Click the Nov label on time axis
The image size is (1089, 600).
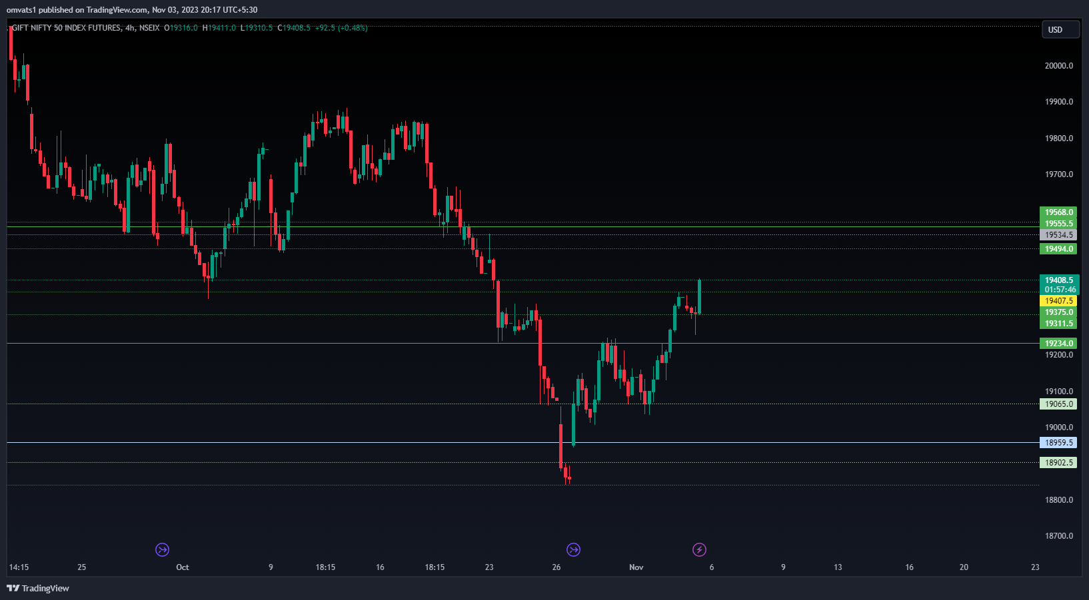click(x=636, y=567)
